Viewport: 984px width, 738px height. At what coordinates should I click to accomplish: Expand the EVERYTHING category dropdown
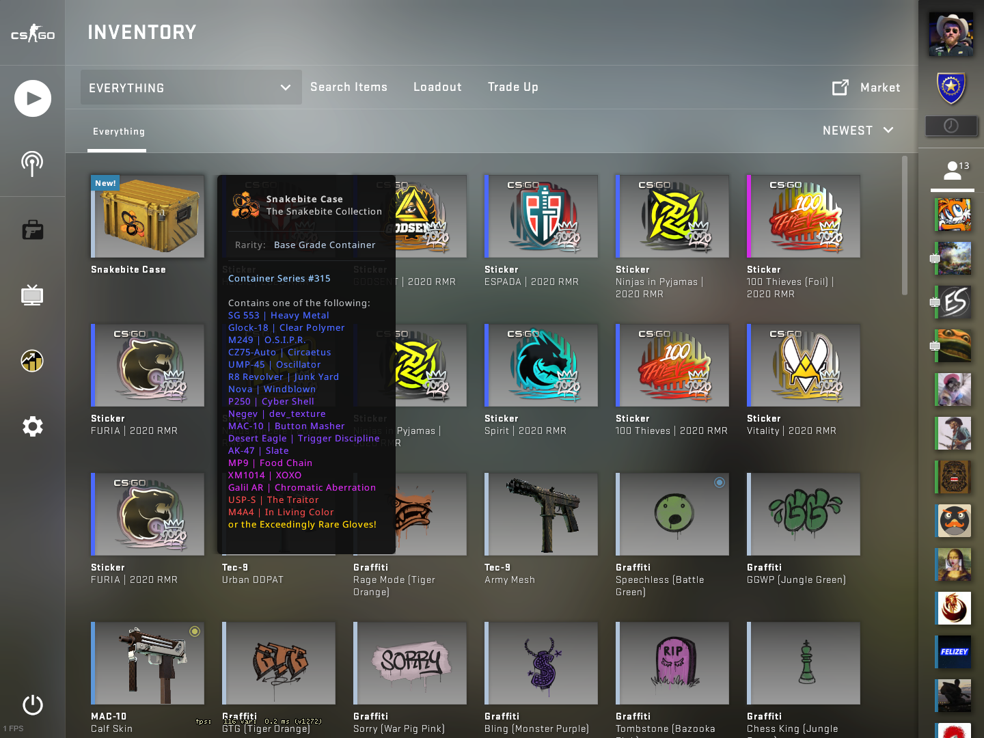click(191, 87)
